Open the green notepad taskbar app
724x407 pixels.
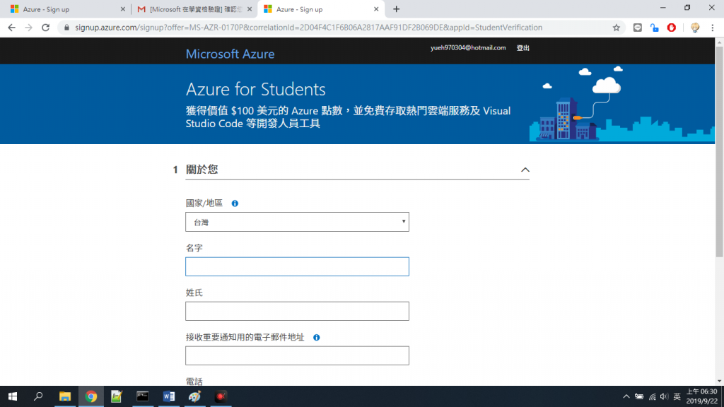pos(117,396)
